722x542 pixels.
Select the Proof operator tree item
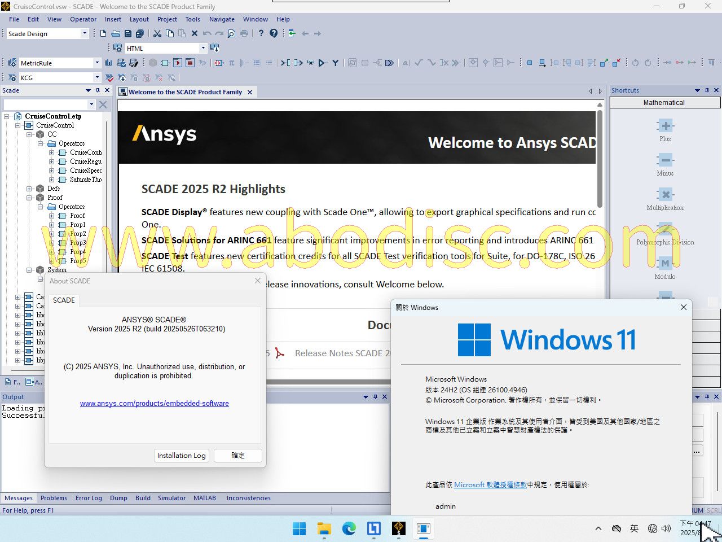tap(77, 216)
